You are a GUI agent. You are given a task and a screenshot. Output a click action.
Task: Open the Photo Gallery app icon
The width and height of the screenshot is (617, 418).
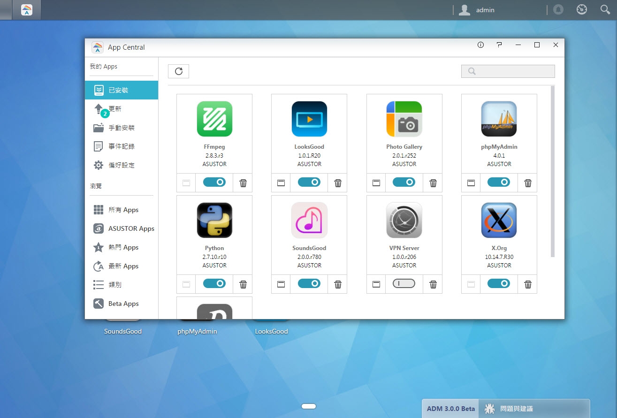404,119
